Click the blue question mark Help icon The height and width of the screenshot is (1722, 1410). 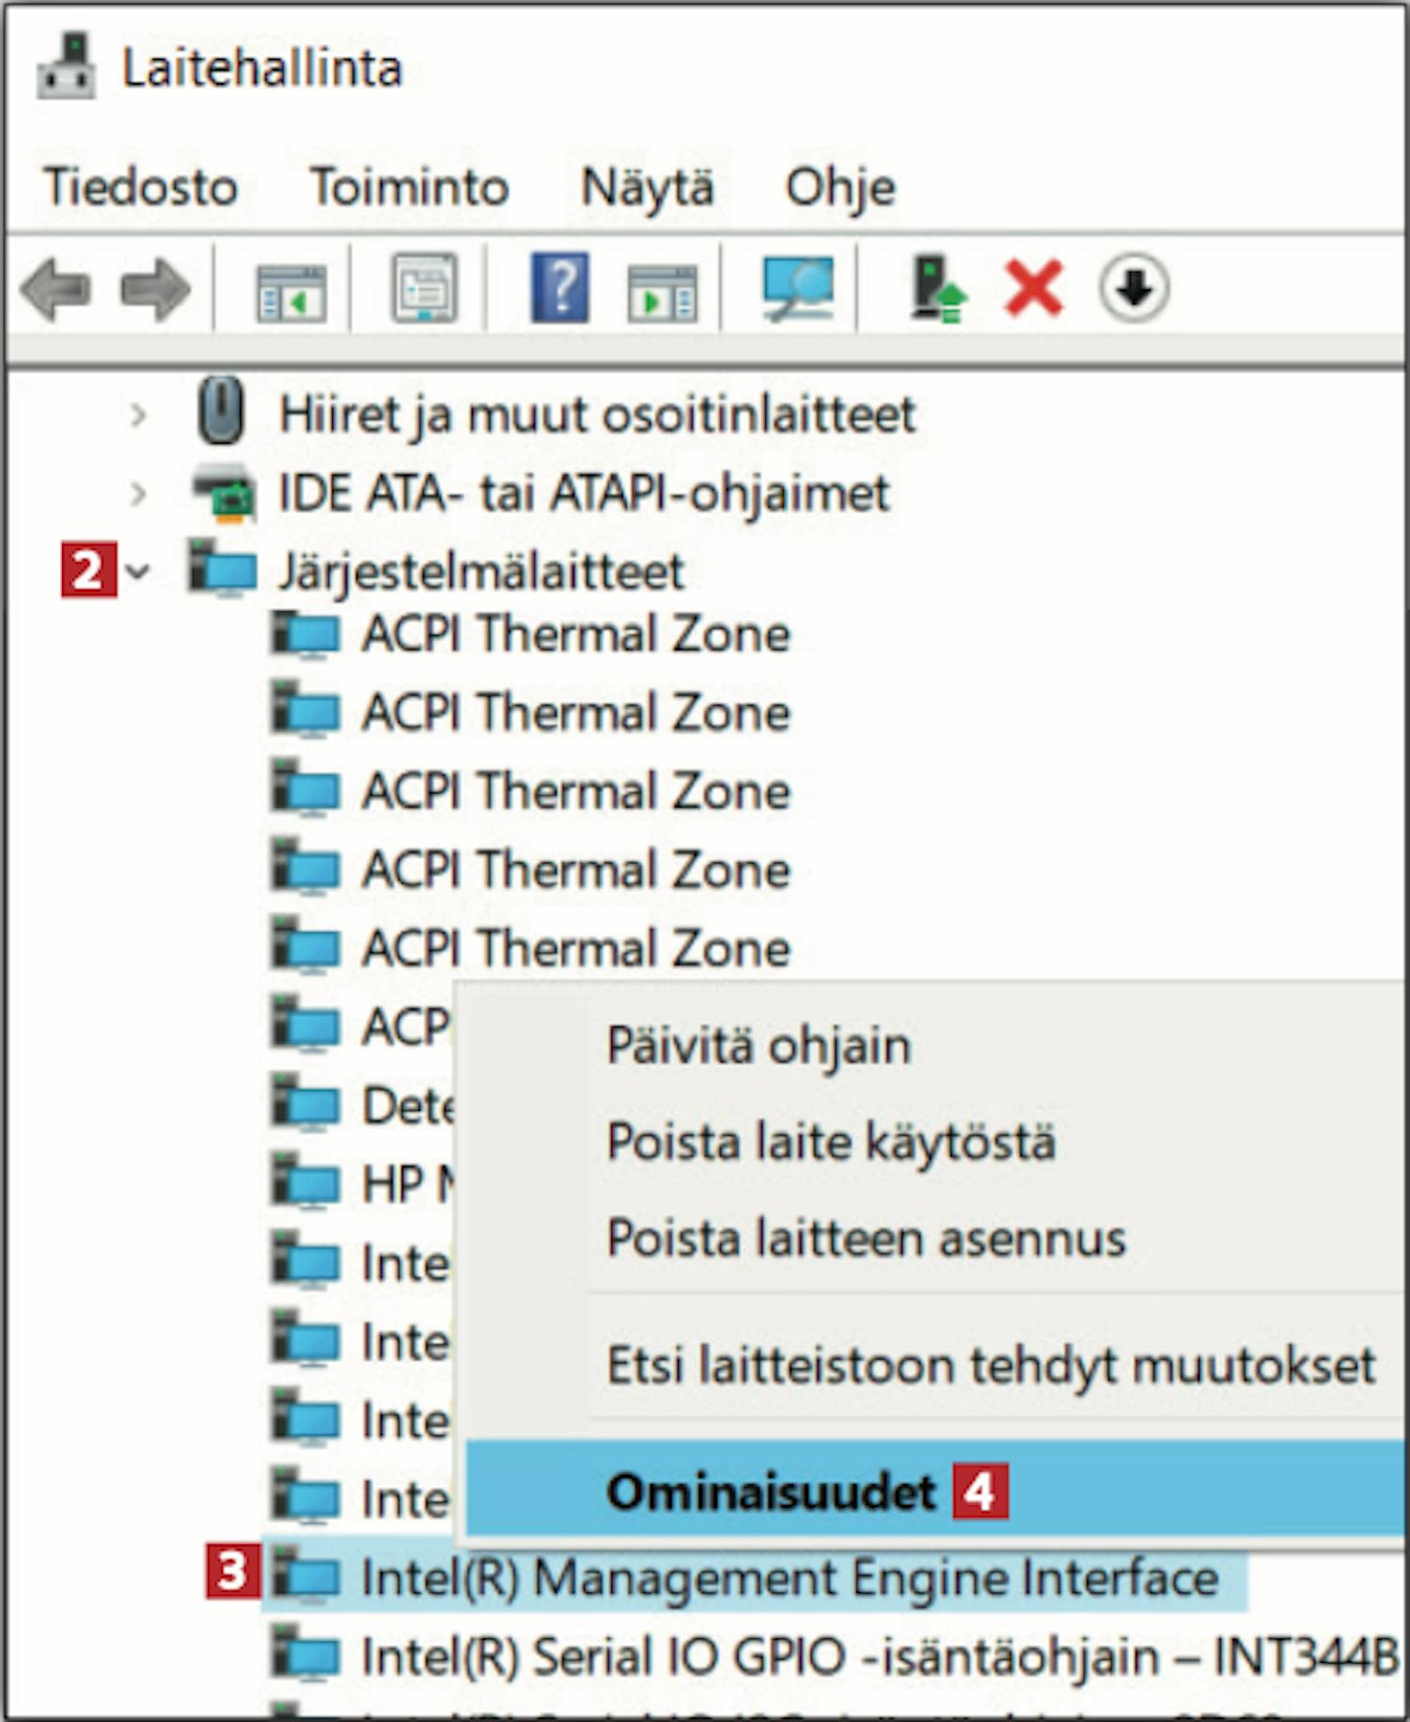point(559,288)
